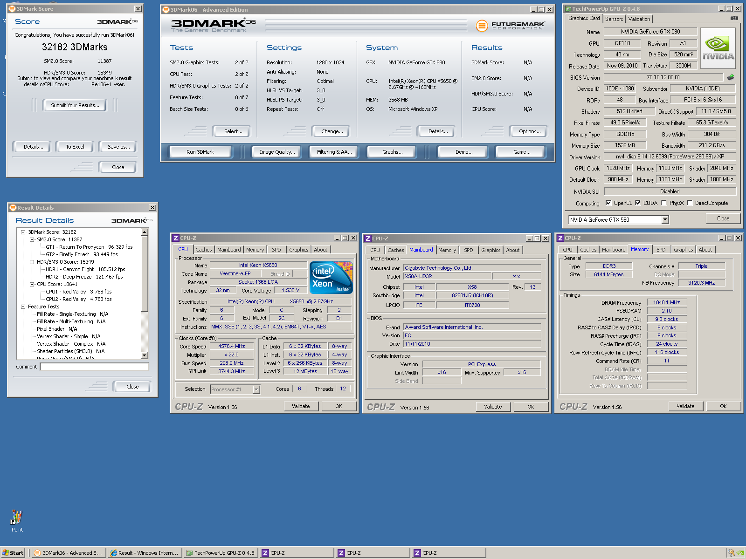Click Submit Your Results button

pyautogui.click(x=75, y=105)
